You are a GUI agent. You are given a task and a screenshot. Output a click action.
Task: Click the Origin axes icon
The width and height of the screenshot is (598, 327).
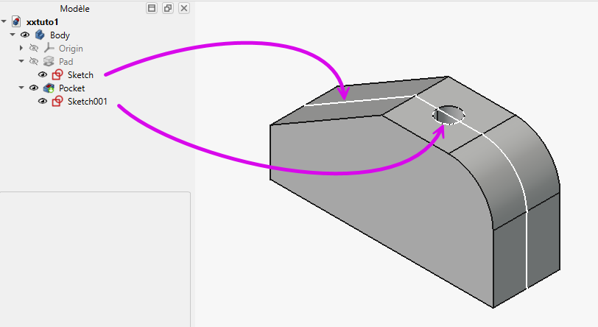49,49
